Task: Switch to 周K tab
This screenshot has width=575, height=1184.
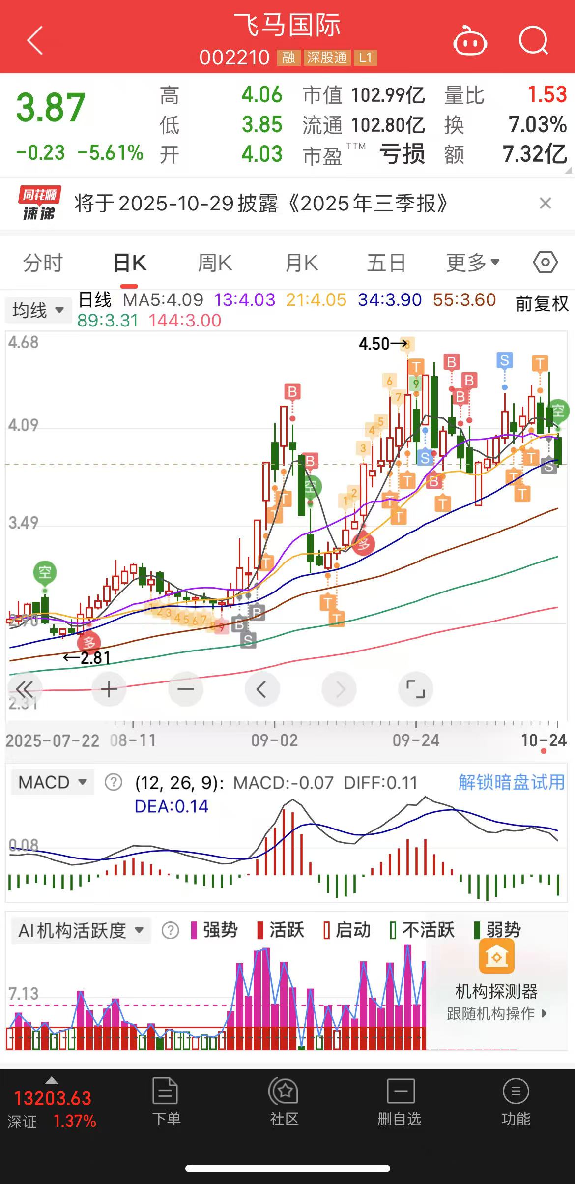Action: point(215,263)
